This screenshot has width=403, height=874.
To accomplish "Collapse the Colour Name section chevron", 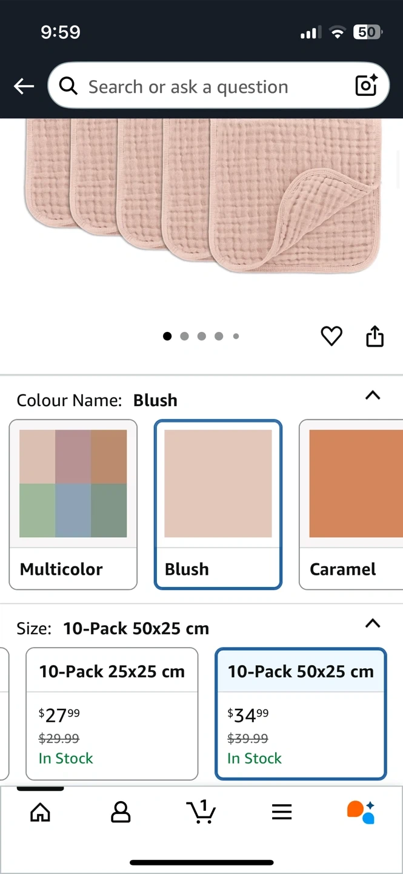I will click(373, 396).
